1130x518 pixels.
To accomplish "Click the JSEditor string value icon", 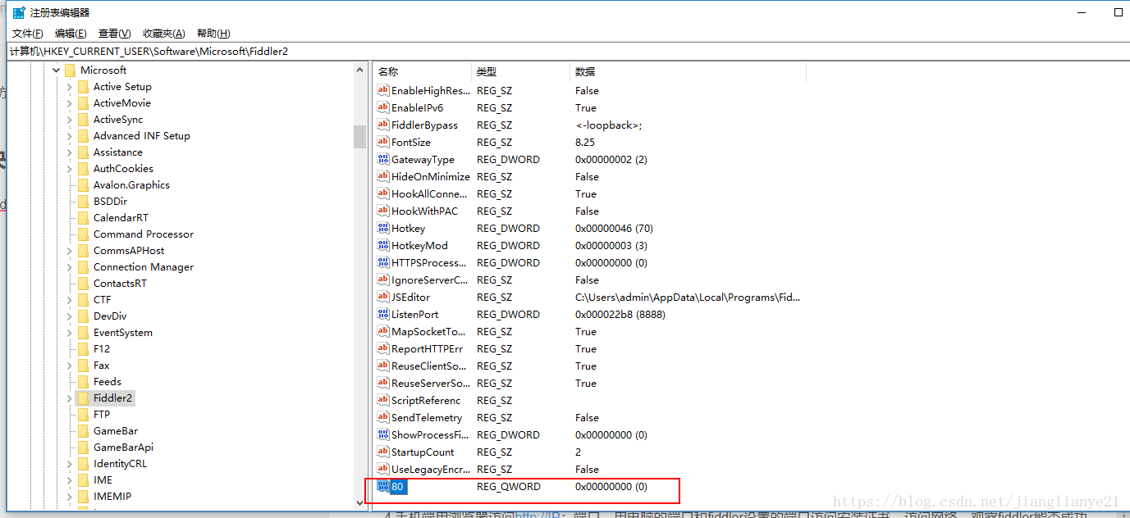I will (382, 297).
